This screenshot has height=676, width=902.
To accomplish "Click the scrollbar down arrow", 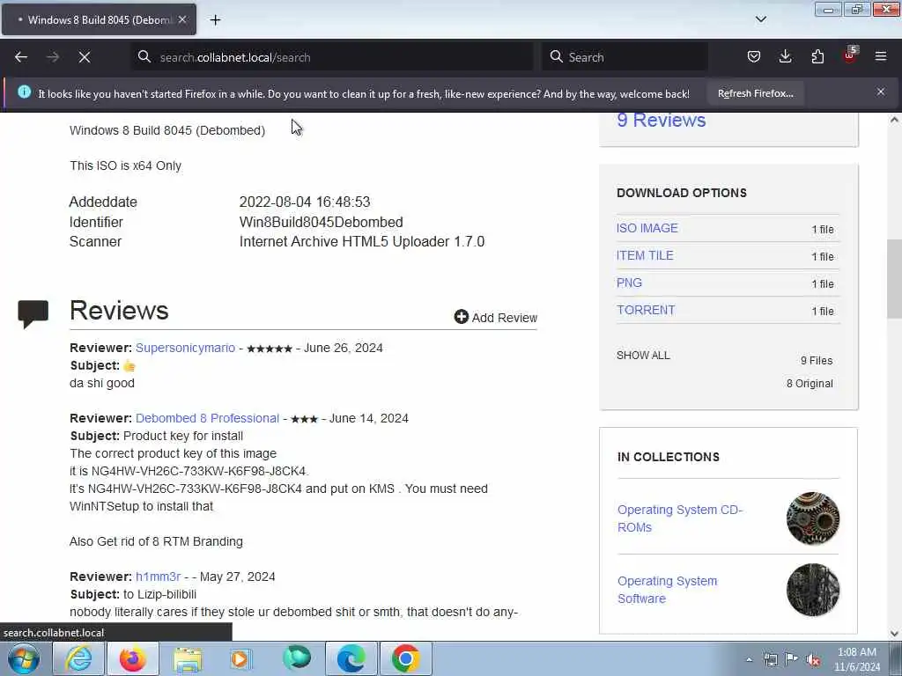I will [x=894, y=634].
